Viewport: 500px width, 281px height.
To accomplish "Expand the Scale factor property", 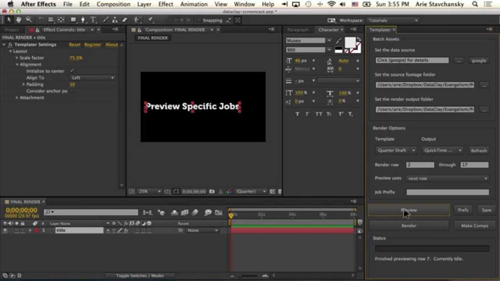I will pos(17,58).
